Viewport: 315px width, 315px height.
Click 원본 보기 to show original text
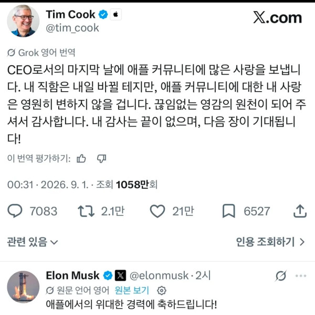132,290
